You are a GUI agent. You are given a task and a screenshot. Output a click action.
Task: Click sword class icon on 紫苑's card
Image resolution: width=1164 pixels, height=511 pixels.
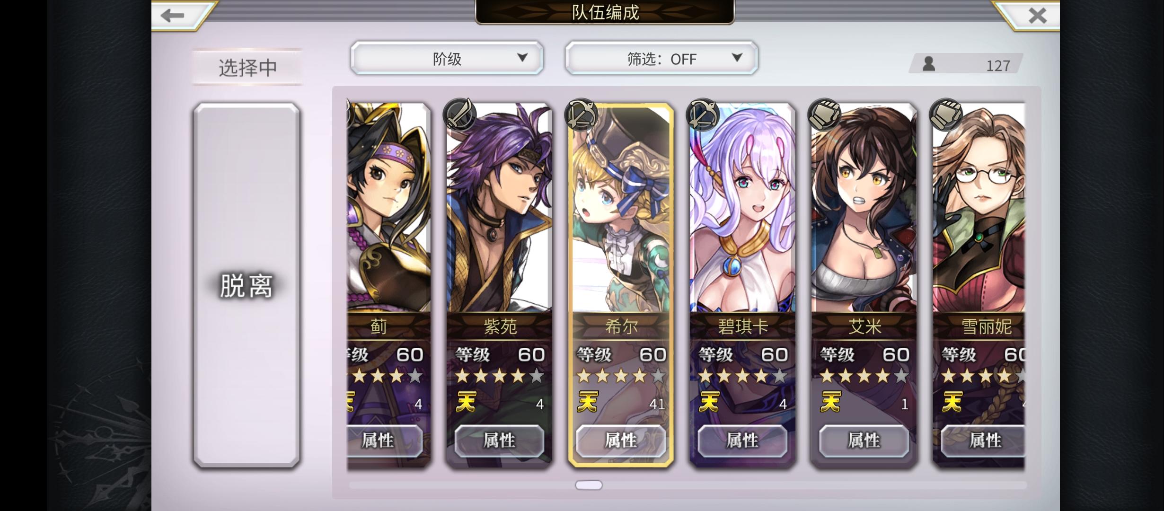[x=459, y=115]
